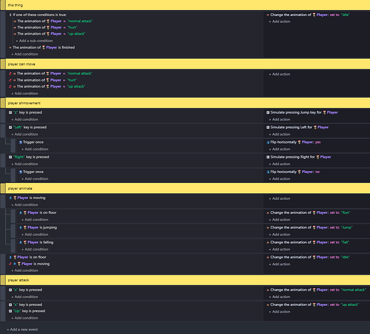Select the "player attack" comment header
The height and width of the screenshot is (334, 370).
(x=187, y=280)
